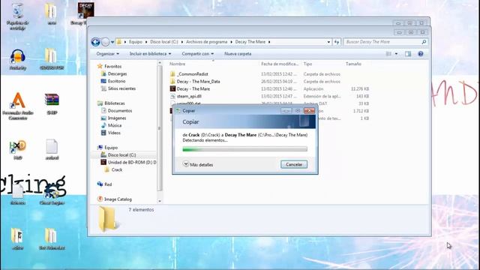Screen dimensions: 480x270
Task: Open the desktop folder beside the music folder
Action: point(52,238)
